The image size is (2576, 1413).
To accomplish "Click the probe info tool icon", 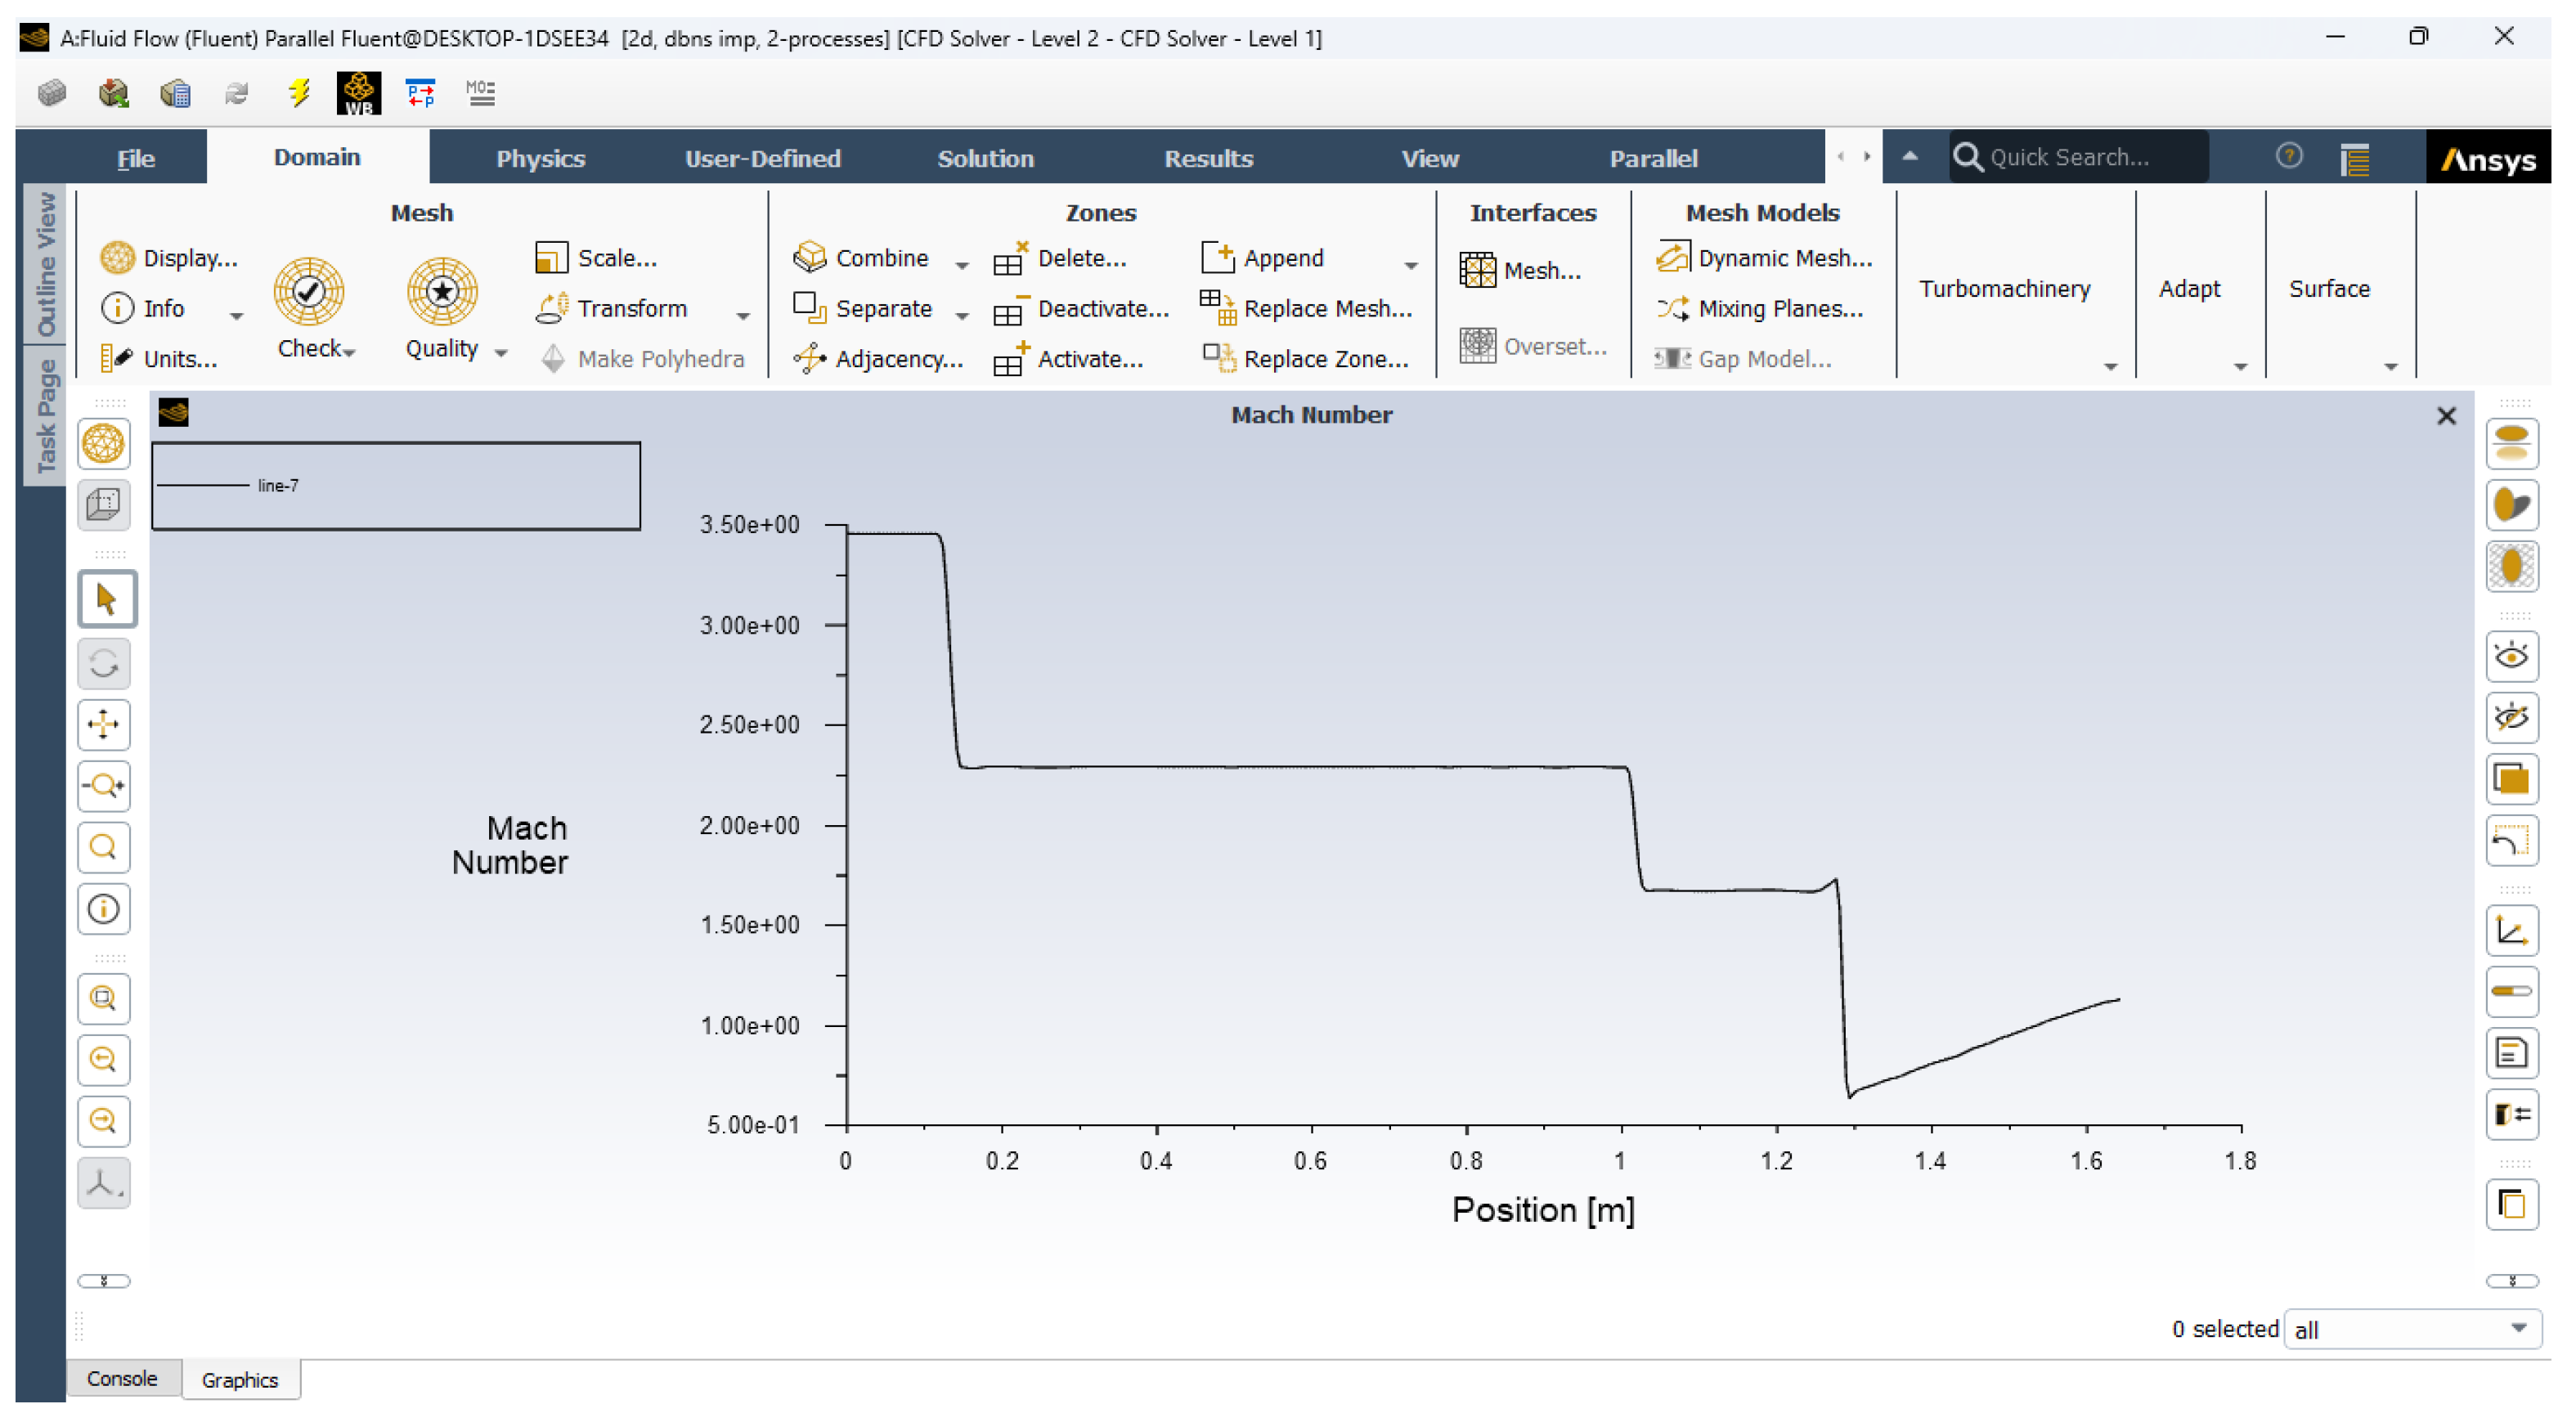I will click(103, 909).
